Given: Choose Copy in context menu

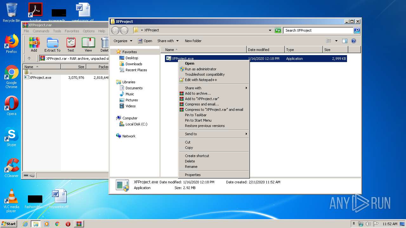Looking at the screenshot, I should pos(214,148).
